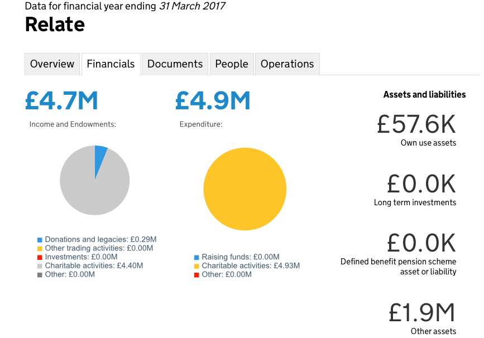
Task: Click the £4.9M expenditure total
Action: [212, 101]
